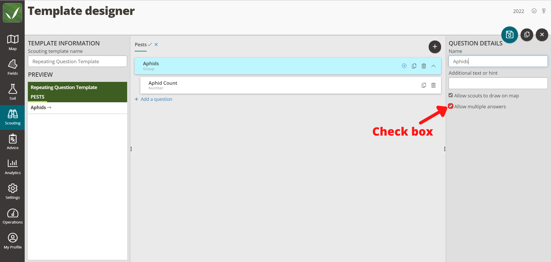551x262 pixels.
Task: Edit the Scouting template name field
Action: 77,61
